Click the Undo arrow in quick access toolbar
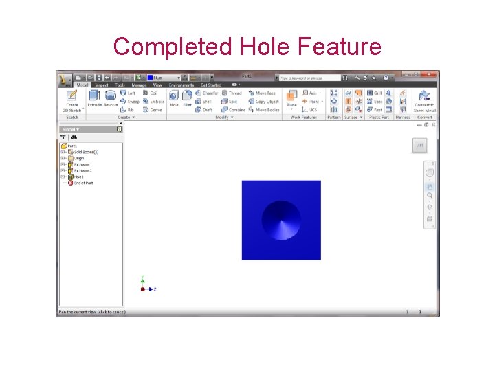The width and height of the screenshot is (495, 371). click(x=107, y=78)
